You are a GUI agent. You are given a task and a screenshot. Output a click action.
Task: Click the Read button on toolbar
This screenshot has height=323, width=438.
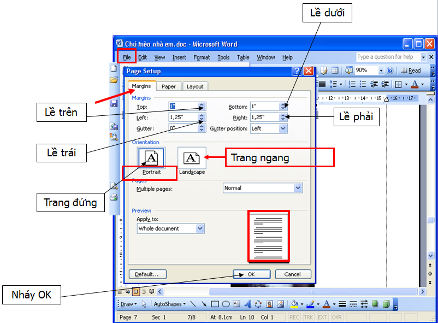click(x=411, y=71)
